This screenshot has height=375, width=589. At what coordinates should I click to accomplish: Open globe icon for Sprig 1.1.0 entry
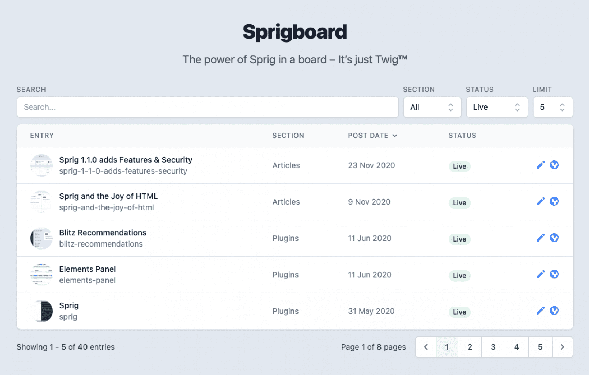(x=554, y=165)
